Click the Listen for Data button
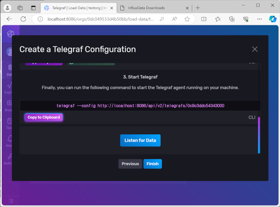The image size is (280, 207). coord(140,140)
